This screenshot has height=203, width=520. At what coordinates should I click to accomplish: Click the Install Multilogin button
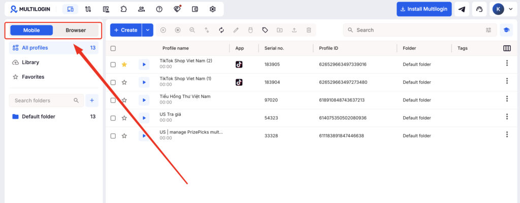424,9
